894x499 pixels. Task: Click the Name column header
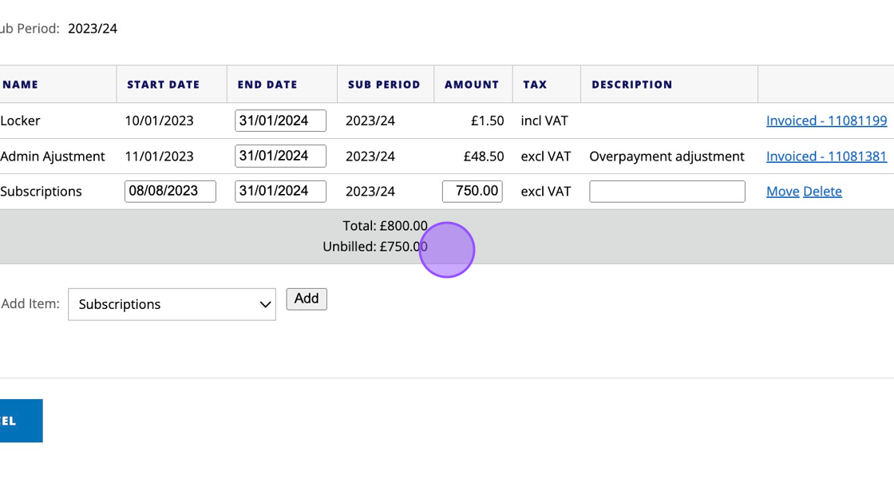coord(20,85)
